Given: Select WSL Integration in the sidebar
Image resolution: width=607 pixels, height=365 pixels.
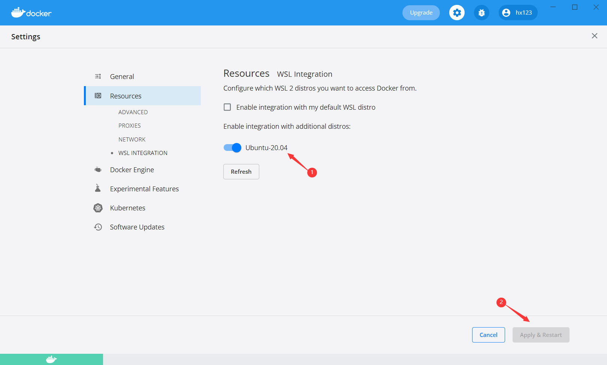Looking at the screenshot, I should [x=143, y=153].
